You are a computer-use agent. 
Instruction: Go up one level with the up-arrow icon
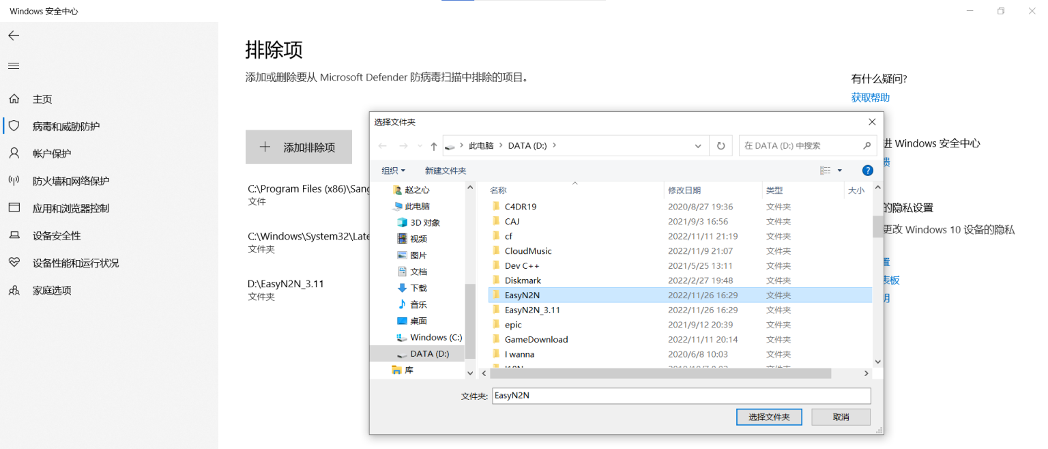tap(434, 145)
